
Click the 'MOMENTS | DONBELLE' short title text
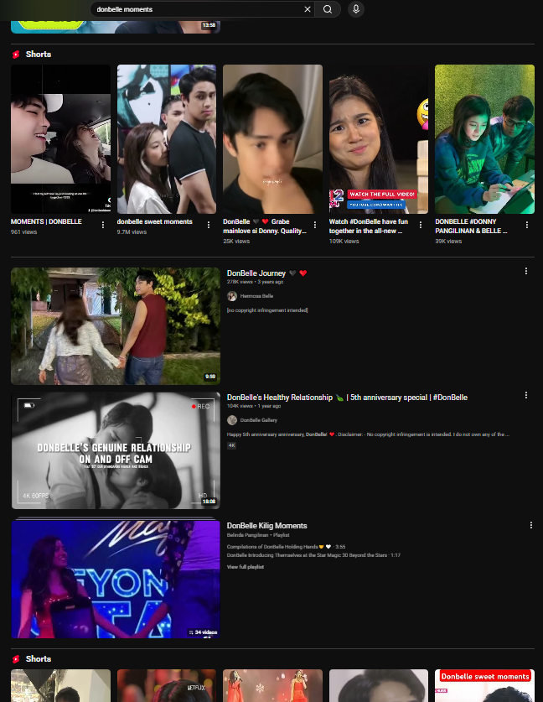click(46, 221)
